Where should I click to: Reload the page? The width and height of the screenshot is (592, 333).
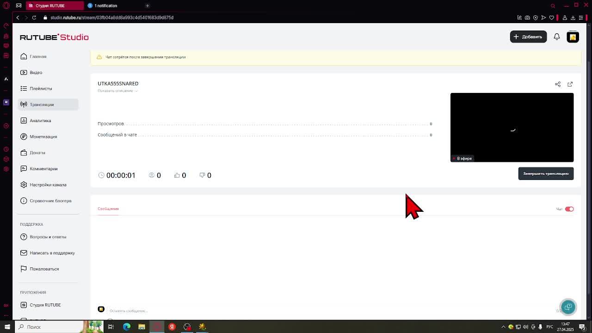point(34,18)
